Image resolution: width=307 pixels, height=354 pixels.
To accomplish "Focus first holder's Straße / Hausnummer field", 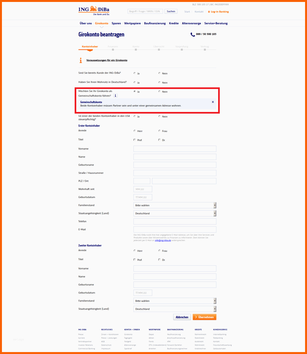I will pyautogui.click(x=175, y=173).
